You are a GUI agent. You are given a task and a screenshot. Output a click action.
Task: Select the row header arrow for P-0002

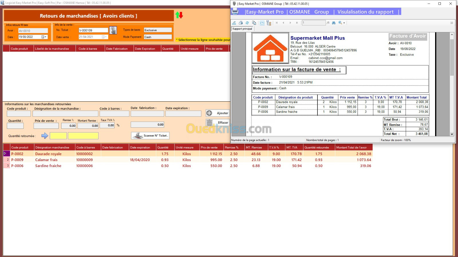[6, 154]
